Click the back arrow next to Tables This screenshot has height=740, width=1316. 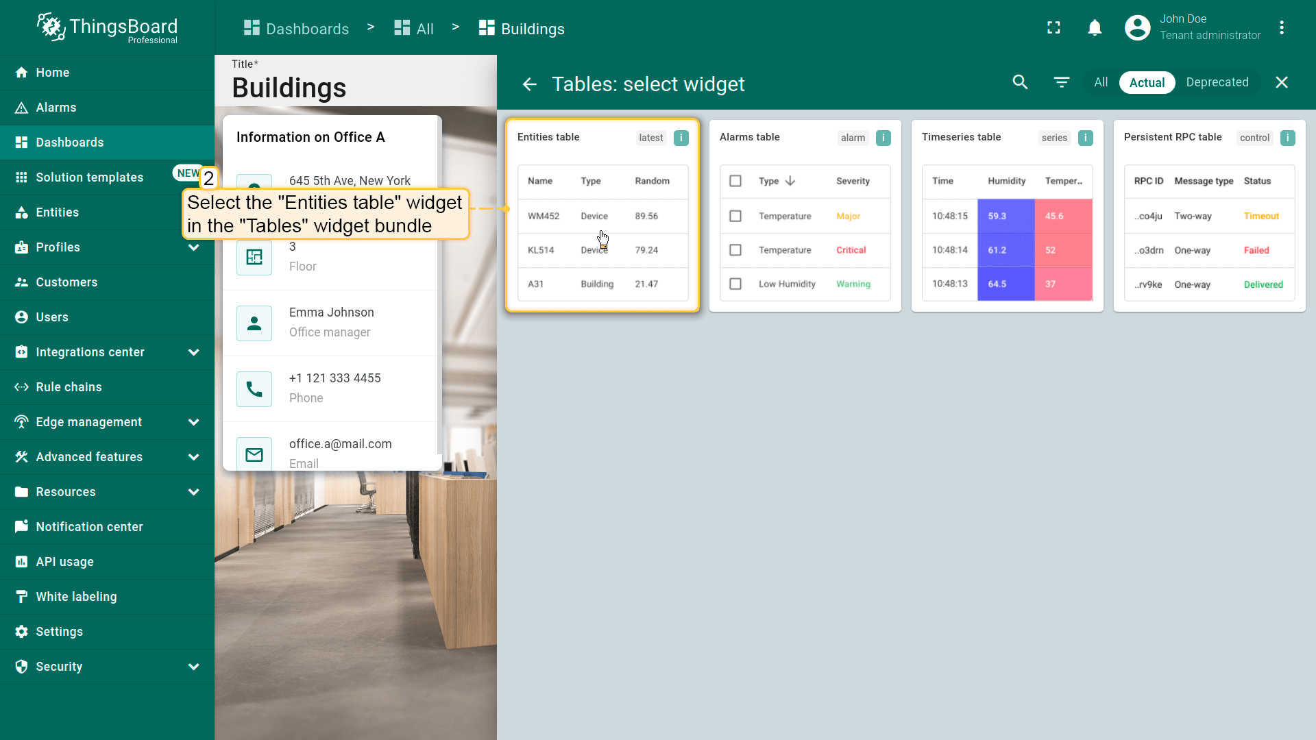529,84
